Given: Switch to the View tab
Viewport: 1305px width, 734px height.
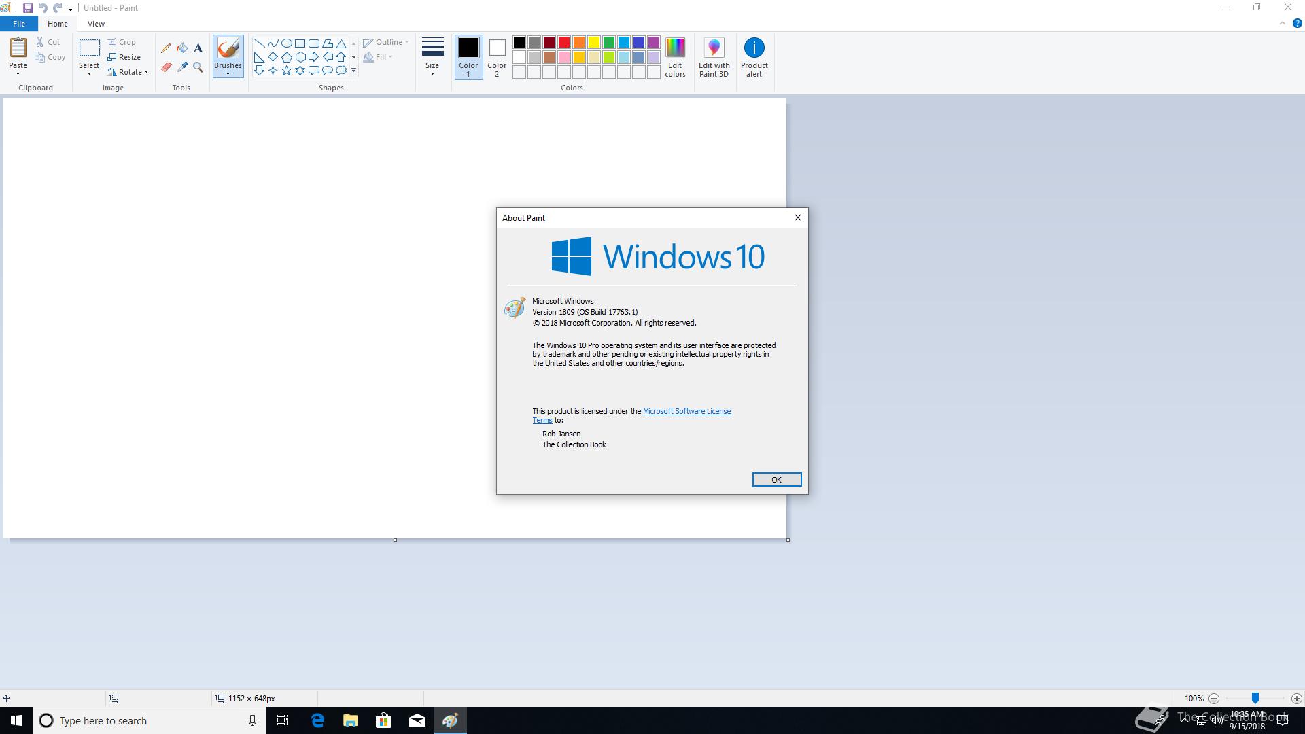Looking at the screenshot, I should coord(96,24).
